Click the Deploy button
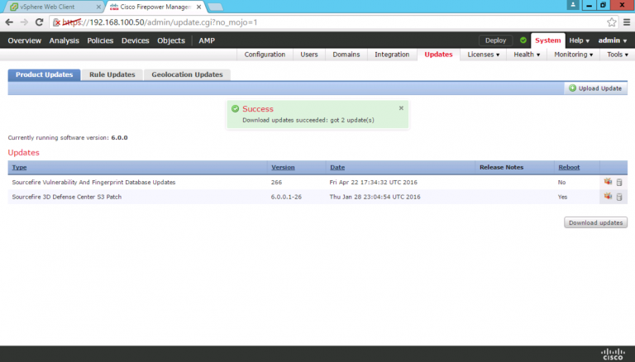This screenshot has height=362, width=635. [496, 40]
